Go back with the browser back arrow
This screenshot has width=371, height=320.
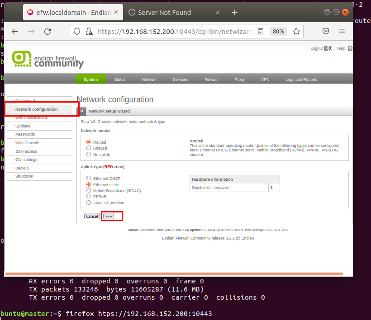click(x=15, y=32)
